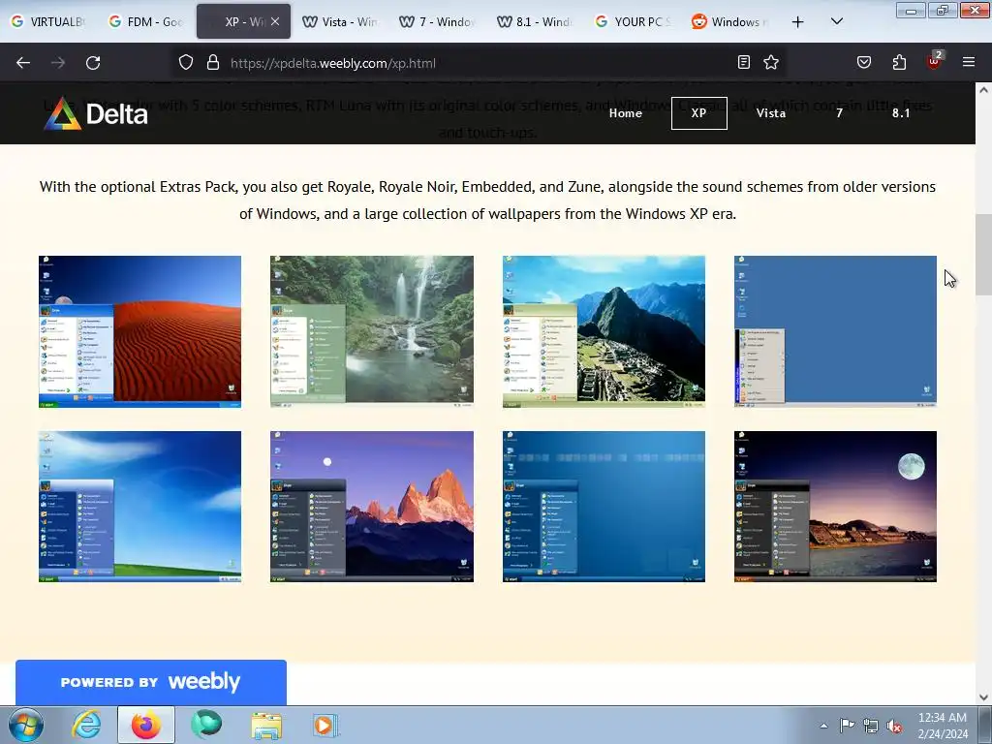
Task: Open Firefox hamburger menu
Action: coord(969,62)
